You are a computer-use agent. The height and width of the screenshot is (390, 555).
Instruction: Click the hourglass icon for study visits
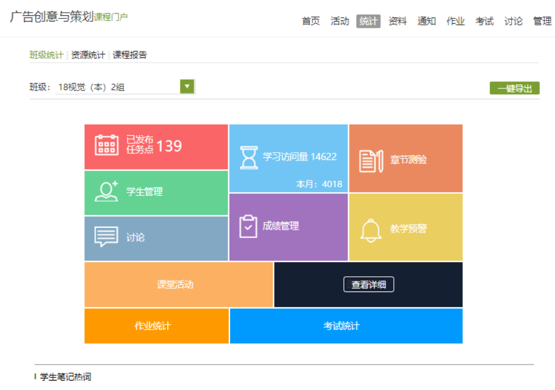249,157
